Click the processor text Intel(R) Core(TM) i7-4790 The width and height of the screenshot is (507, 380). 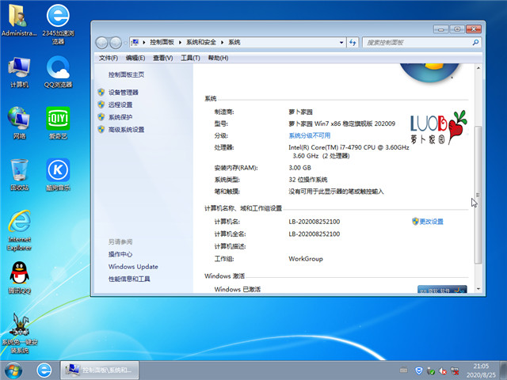pyautogui.click(x=349, y=147)
